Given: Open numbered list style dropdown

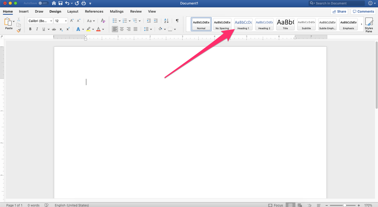Looking at the screenshot, I should 130,21.
